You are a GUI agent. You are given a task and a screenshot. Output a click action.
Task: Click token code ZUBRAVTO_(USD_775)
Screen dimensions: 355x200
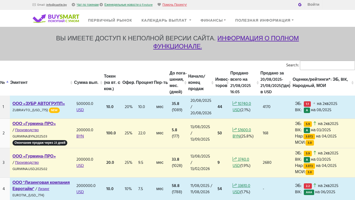tap(30, 110)
